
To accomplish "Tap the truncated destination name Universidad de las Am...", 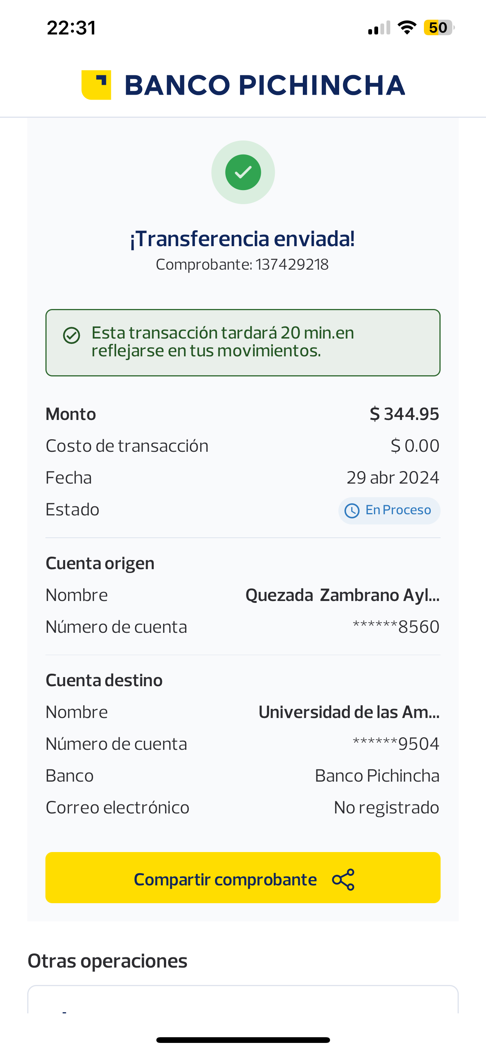I will pyautogui.click(x=349, y=712).
